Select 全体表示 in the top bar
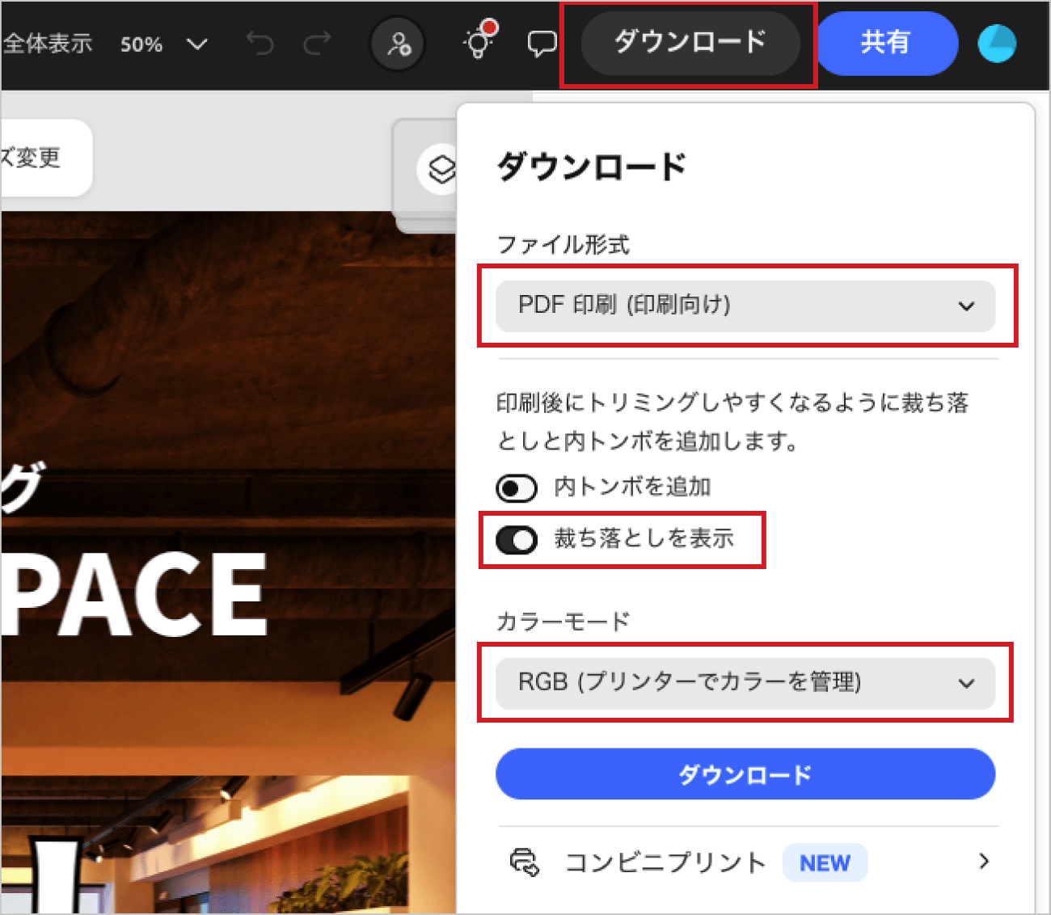 coord(49,45)
